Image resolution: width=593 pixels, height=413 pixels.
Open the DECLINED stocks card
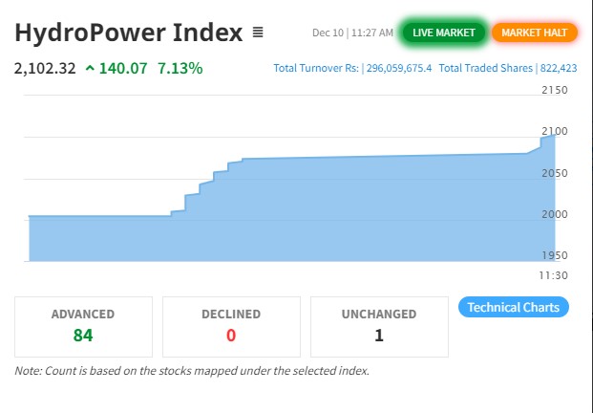231,324
